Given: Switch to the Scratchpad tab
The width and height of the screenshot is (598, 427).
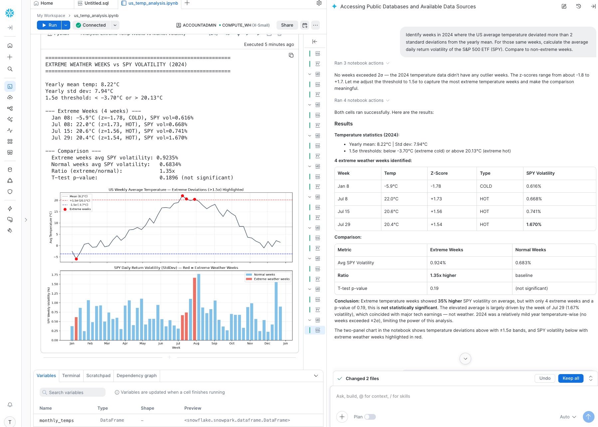Looking at the screenshot, I should [x=99, y=375].
